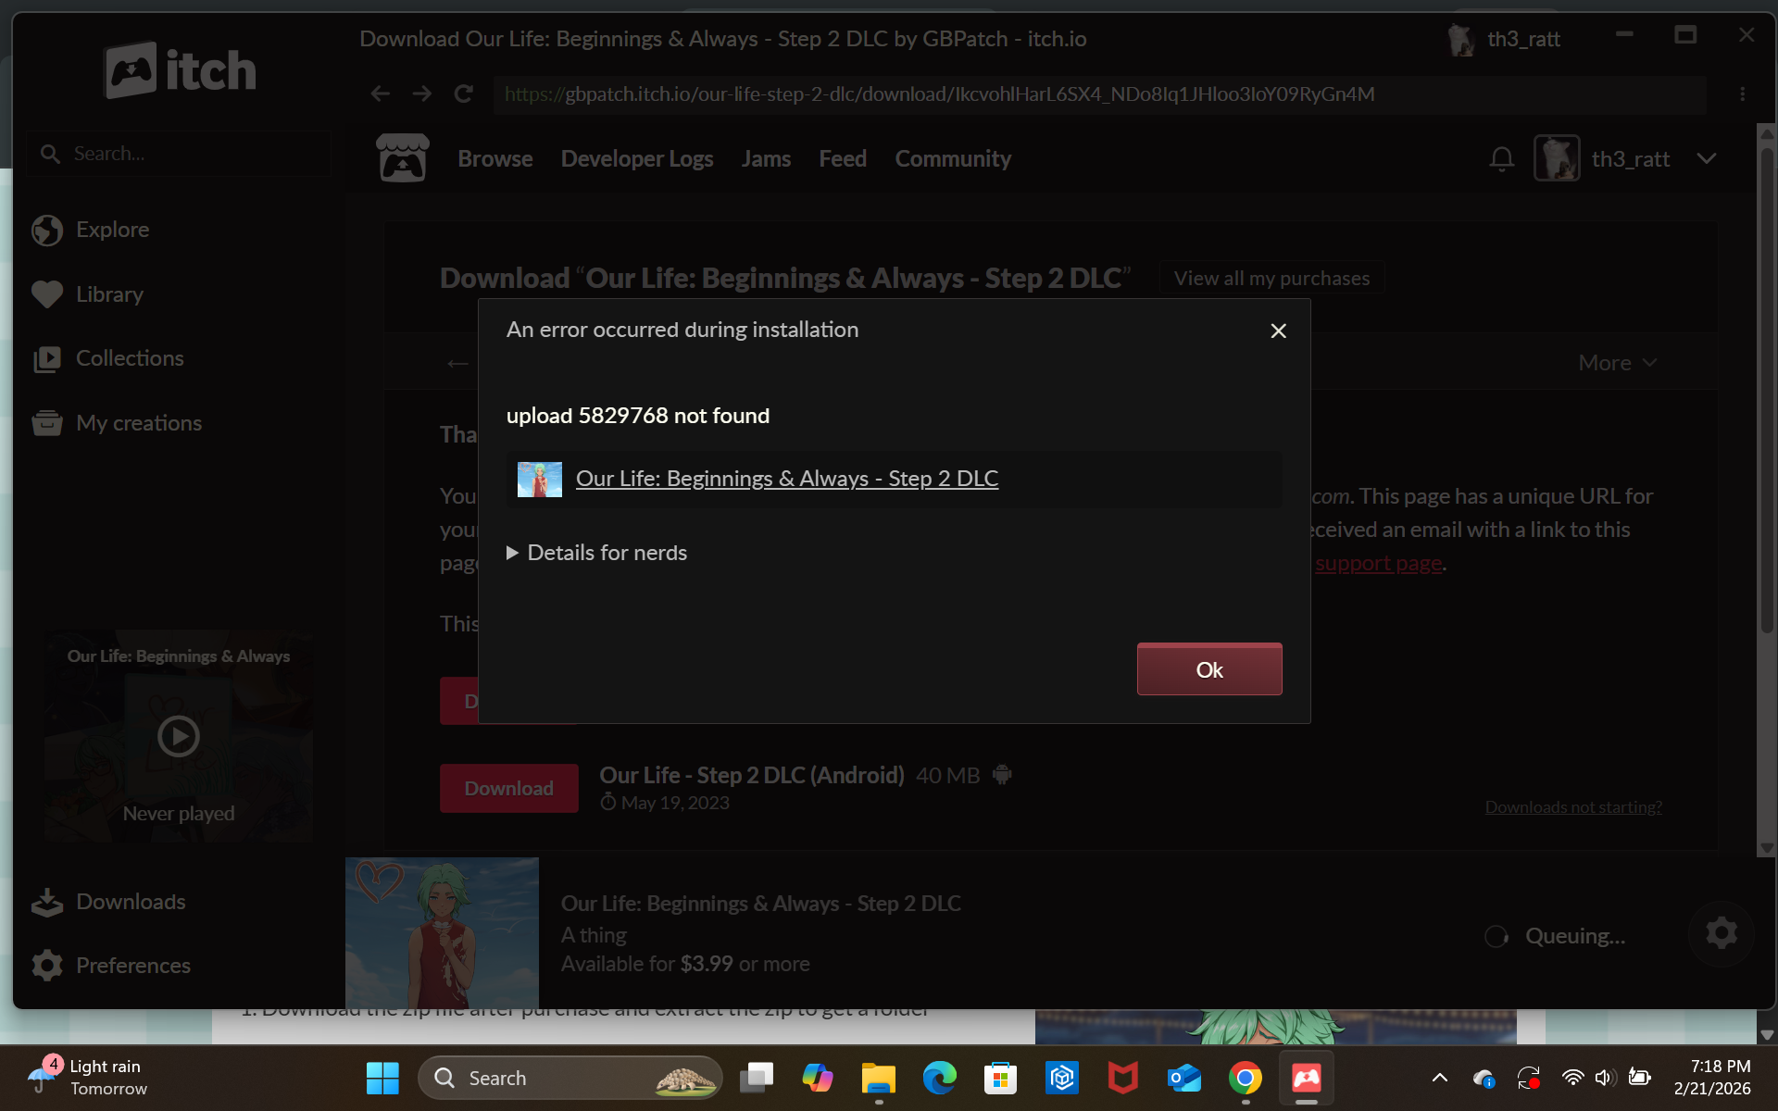
Task: Reload the page with refresh icon
Action: [463, 94]
